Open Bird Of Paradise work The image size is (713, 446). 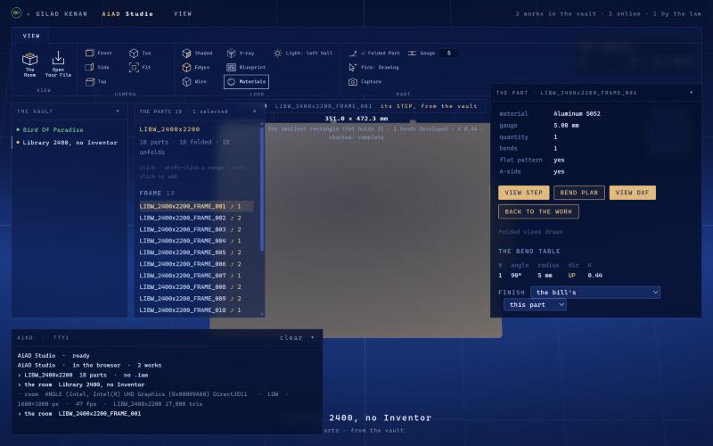tap(53, 129)
